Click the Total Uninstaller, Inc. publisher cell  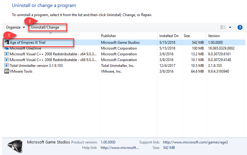pyautogui.click(x=118, y=65)
